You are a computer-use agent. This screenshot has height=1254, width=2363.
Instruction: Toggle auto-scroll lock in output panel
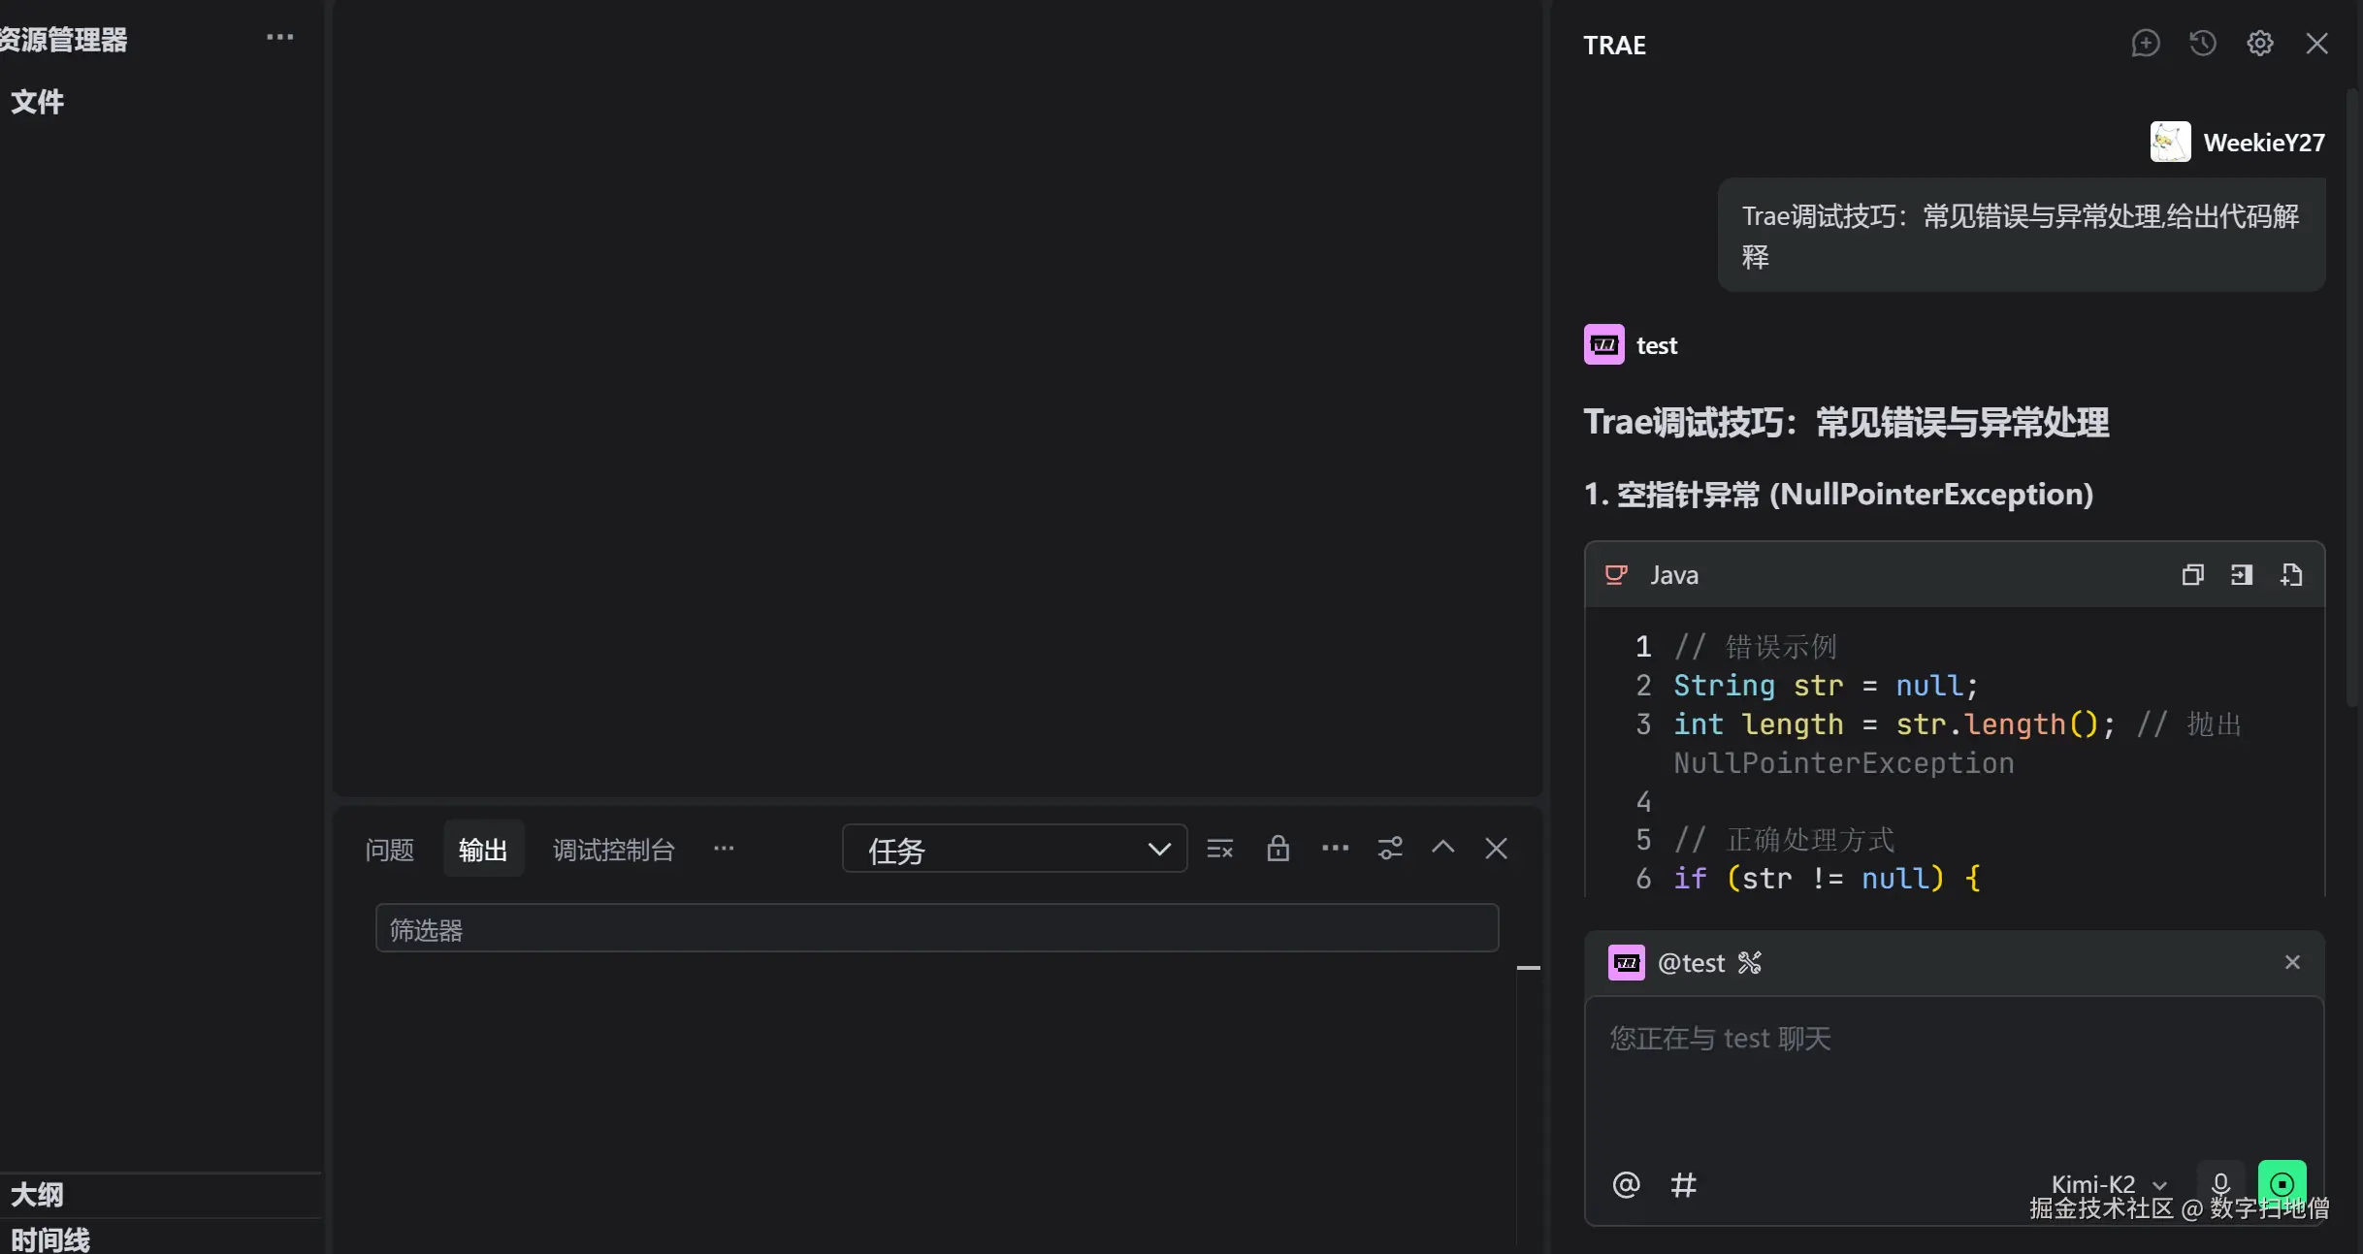(x=1279, y=849)
